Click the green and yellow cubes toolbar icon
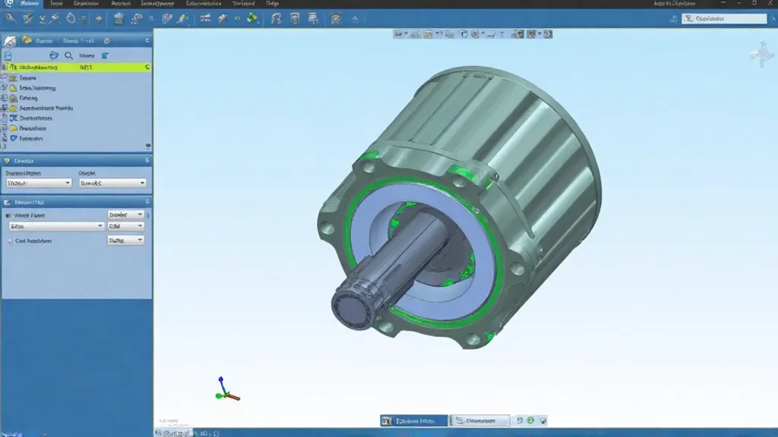Viewport: 778px width, 437px height. pos(252,18)
